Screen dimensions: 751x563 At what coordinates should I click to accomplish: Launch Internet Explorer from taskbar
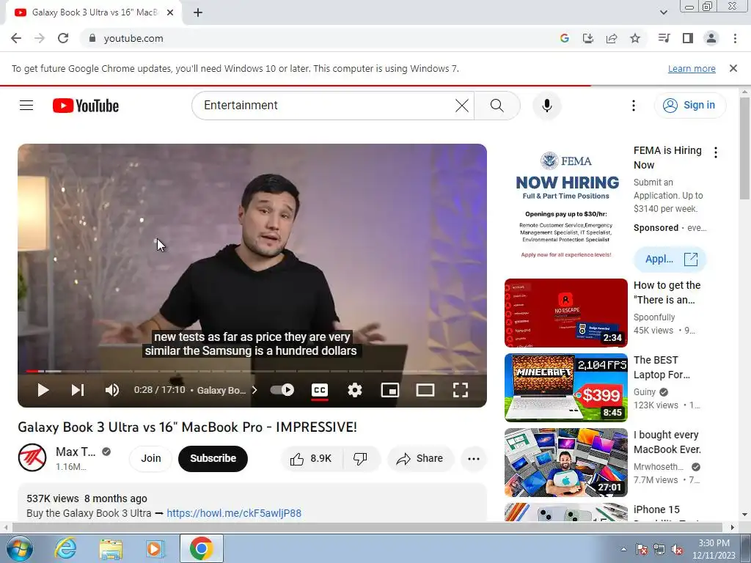coord(65,548)
